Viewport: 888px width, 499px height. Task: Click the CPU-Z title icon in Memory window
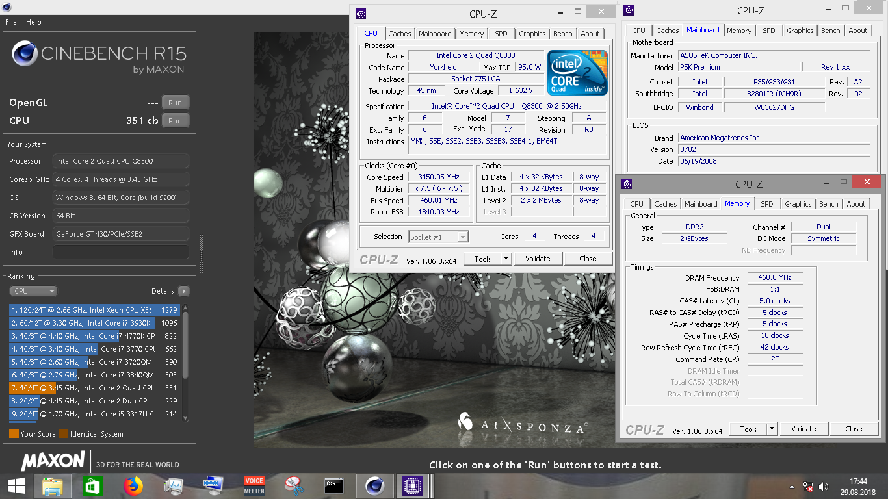627,184
